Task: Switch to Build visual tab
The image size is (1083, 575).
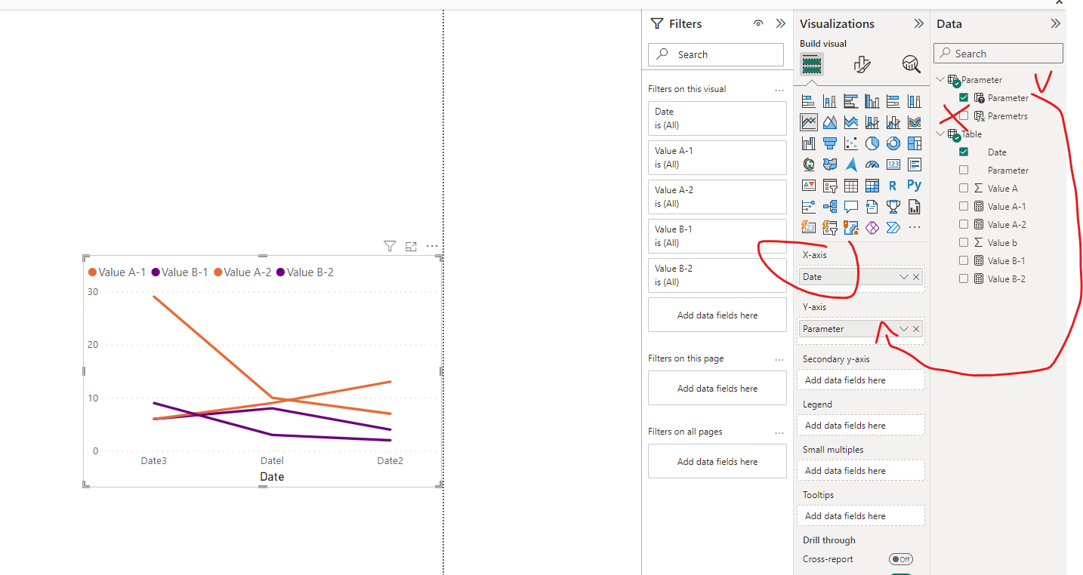Action: [x=812, y=65]
